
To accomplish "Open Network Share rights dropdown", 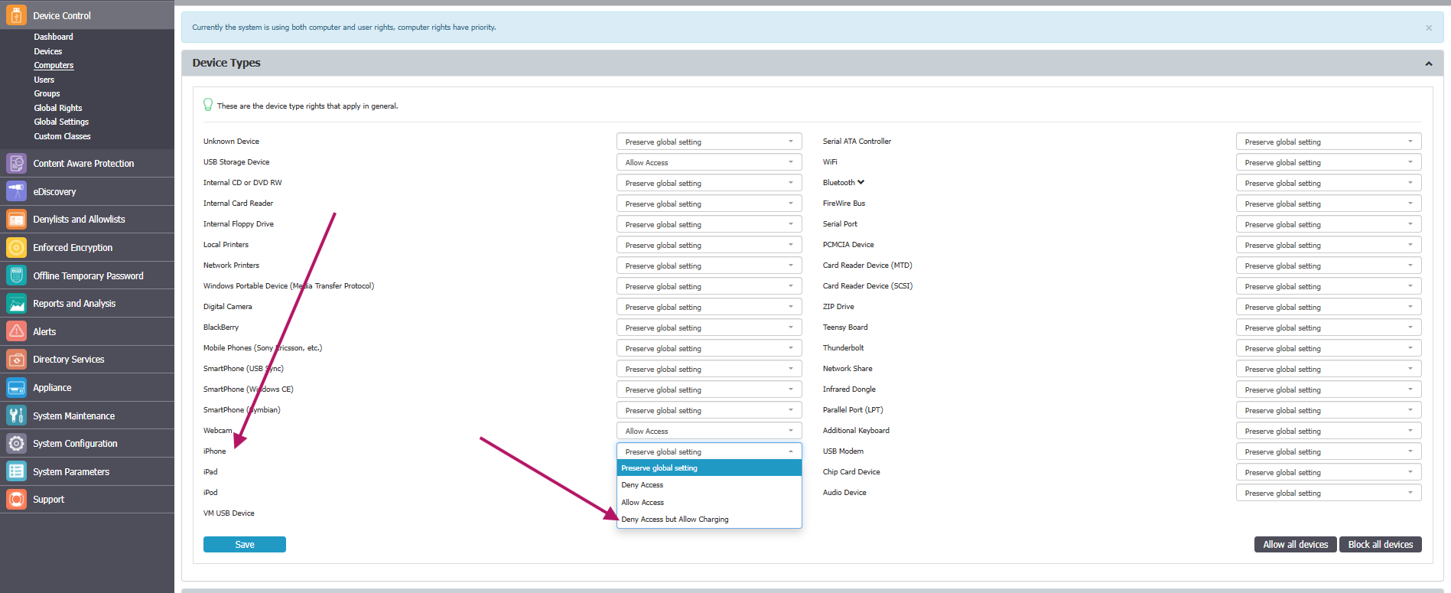I will (1329, 369).
